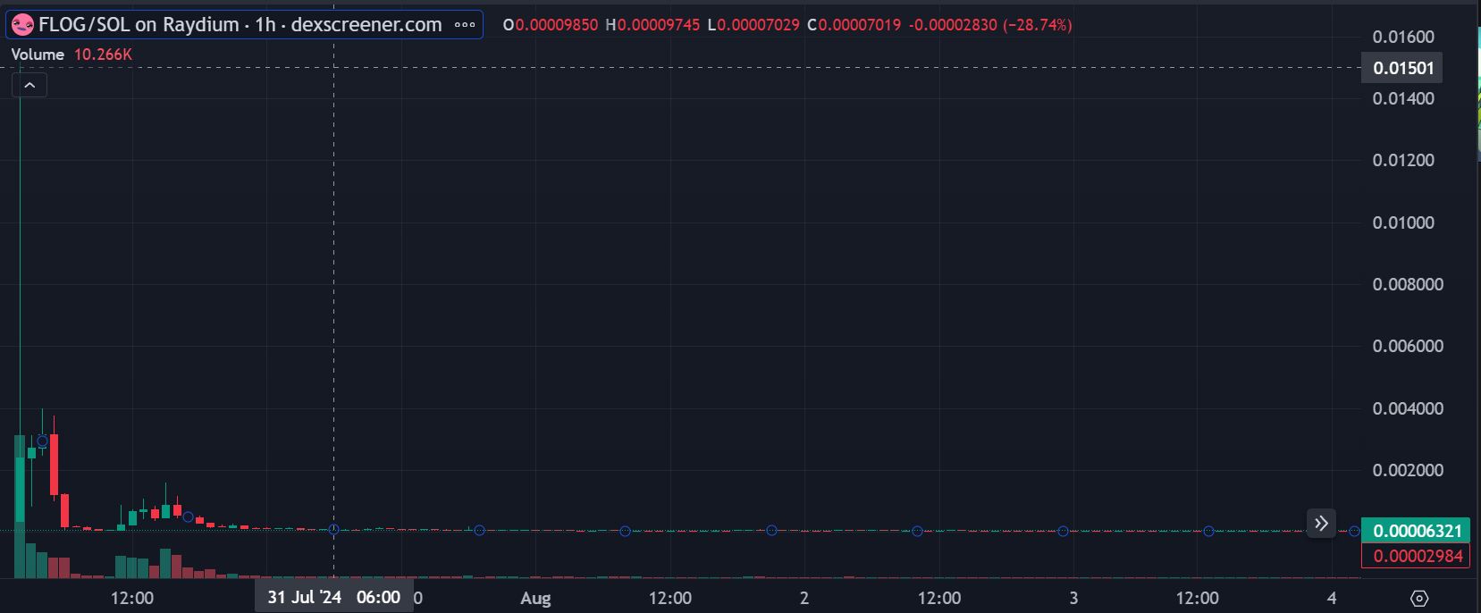Click the circle marker after the second small rally

pyautogui.click(x=188, y=517)
